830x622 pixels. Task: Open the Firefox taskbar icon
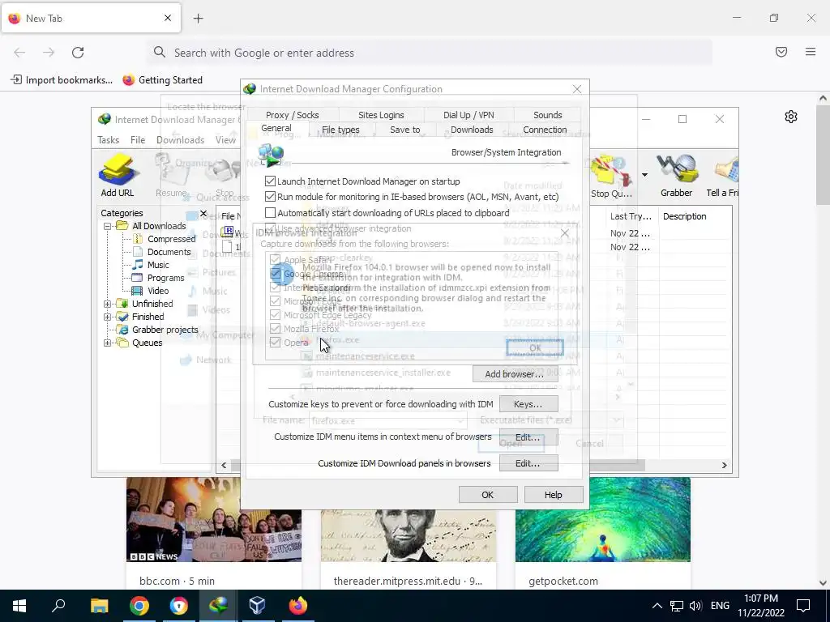297,606
